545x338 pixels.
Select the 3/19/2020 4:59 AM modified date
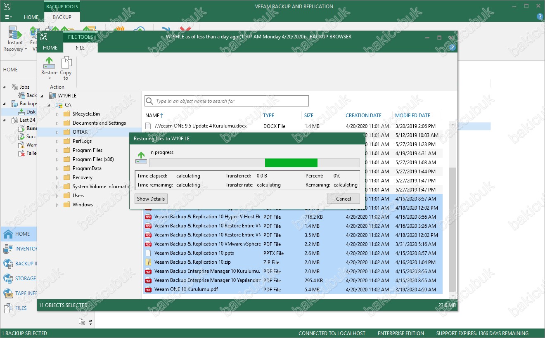(x=415, y=290)
